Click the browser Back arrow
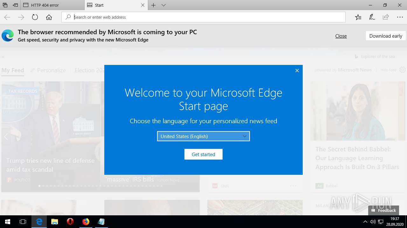This screenshot has width=407, height=228. [7, 17]
